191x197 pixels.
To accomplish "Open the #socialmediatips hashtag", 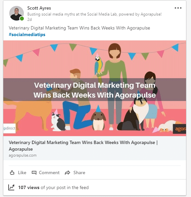I will (27, 34).
